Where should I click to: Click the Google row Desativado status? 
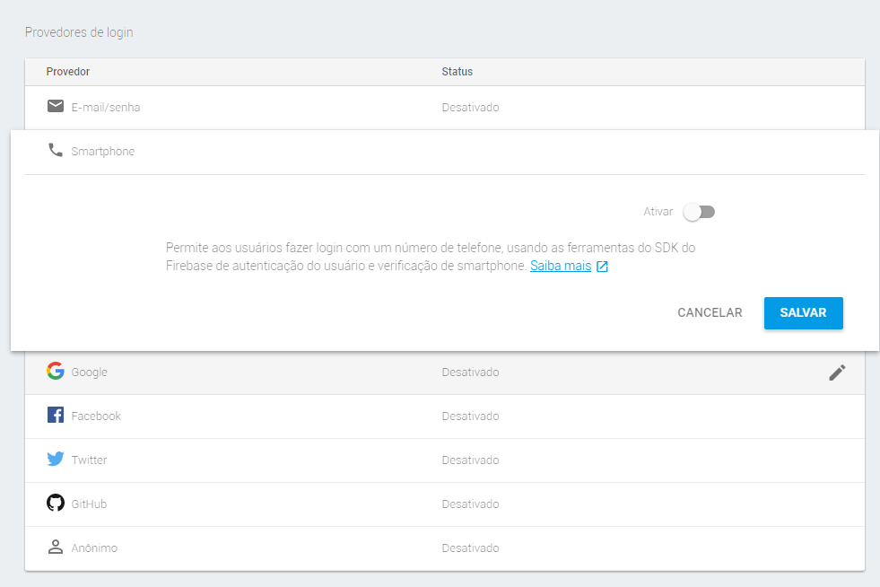(x=470, y=372)
